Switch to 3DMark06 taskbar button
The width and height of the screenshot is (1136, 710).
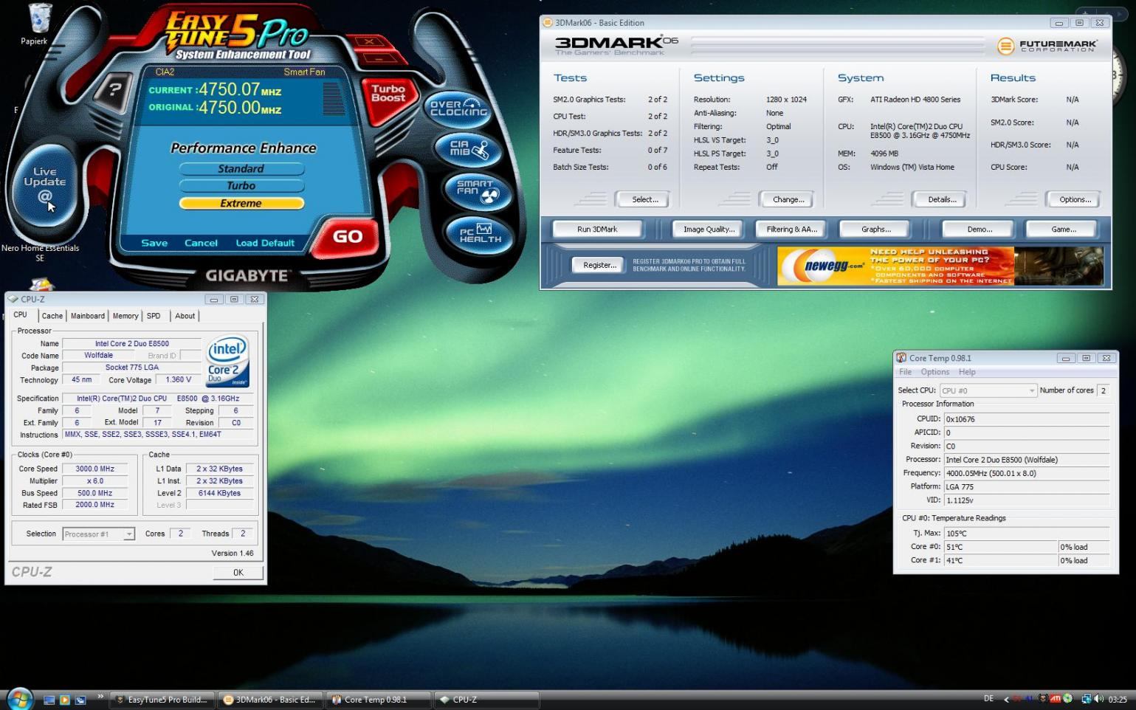pos(270,700)
